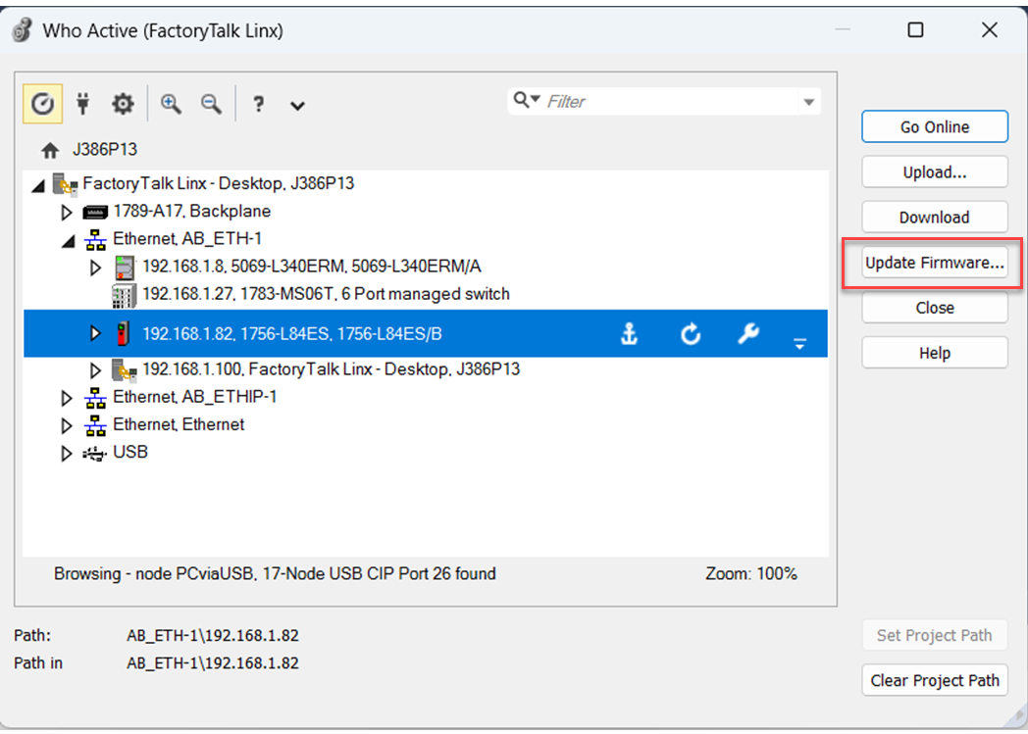Collapse the Ethernet, AB_ETH-1 node
Viewport: 1028px width, 734px height.
coord(69,242)
